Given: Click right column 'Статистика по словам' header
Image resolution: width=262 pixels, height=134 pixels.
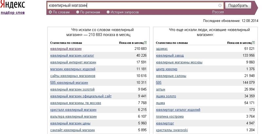Looking at the screenshot, I should (172, 43).
